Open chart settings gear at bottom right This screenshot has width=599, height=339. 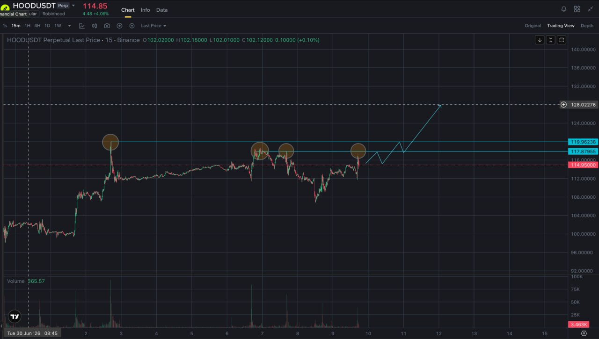[584, 333]
